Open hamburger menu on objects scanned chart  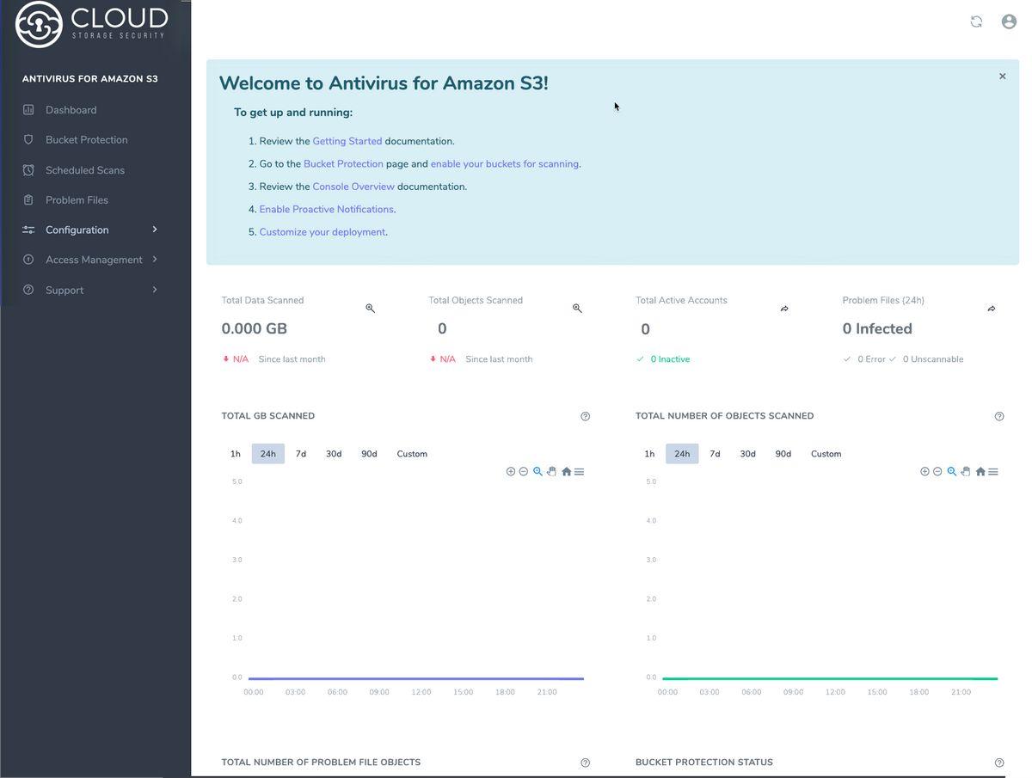click(x=993, y=471)
